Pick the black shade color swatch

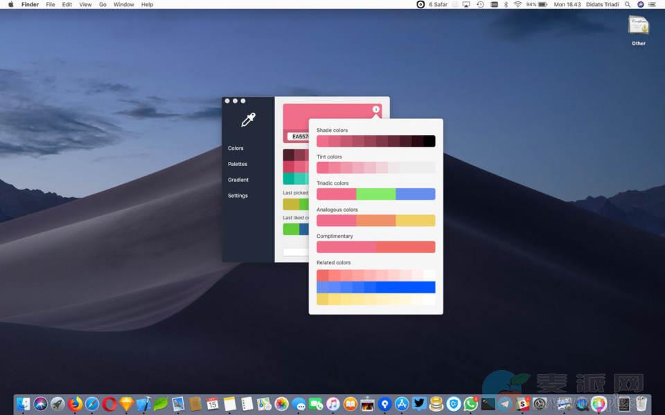(x=429, y=141)
